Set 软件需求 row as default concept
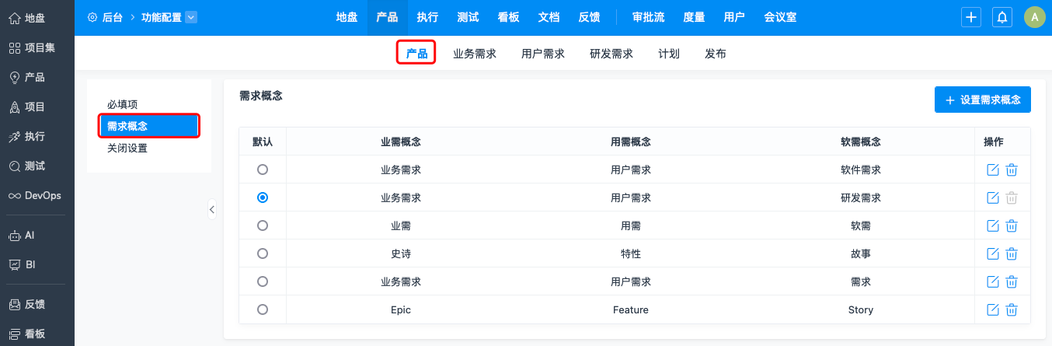Screen dimensions: 1052x346 (263, 170)
